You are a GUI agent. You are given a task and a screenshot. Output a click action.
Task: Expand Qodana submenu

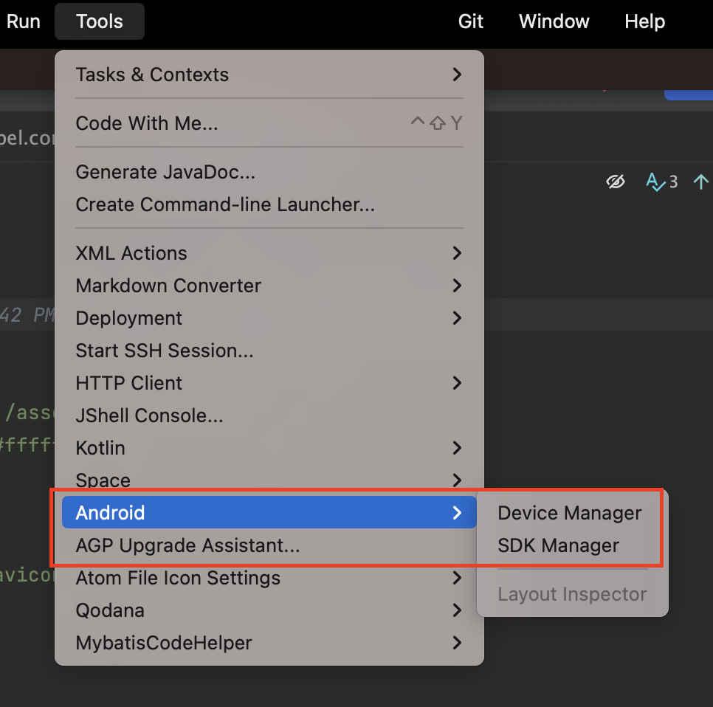coord(269,610)
